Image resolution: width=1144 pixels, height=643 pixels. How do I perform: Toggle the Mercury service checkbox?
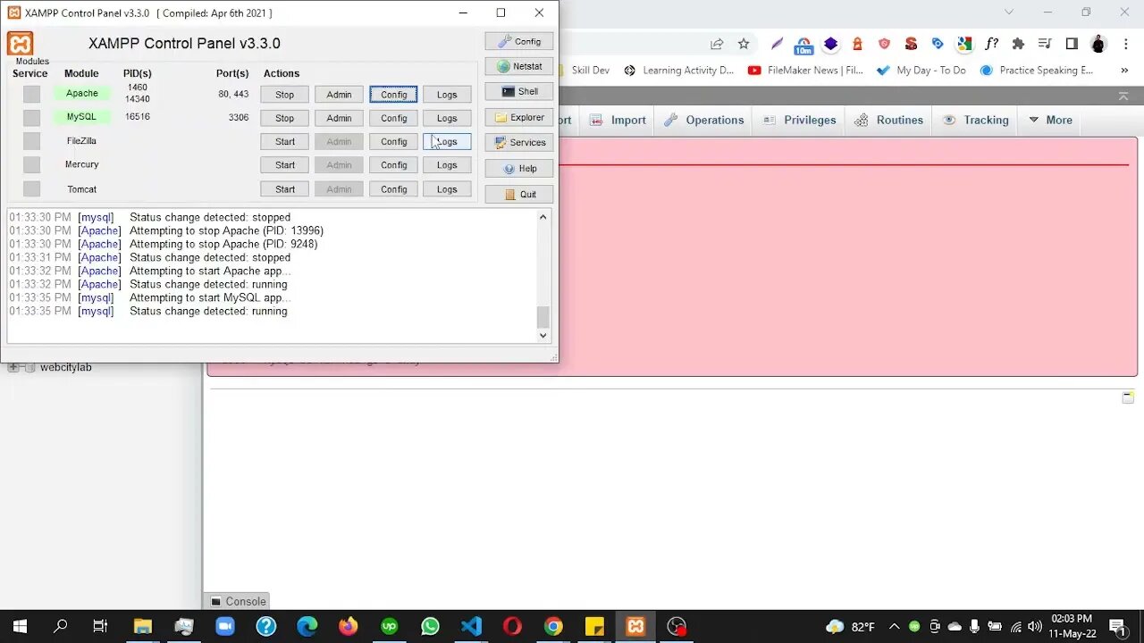click(x=31, y=164)
